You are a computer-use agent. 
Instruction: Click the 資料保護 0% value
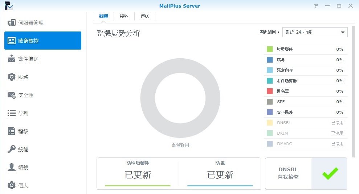[340, 112]
